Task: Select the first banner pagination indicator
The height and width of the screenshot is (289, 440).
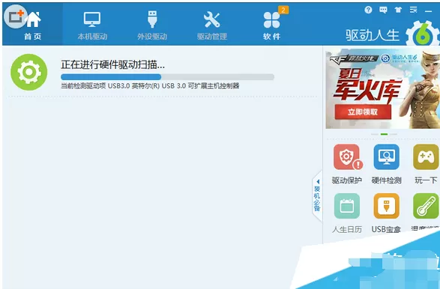Action: click(375, 134)
